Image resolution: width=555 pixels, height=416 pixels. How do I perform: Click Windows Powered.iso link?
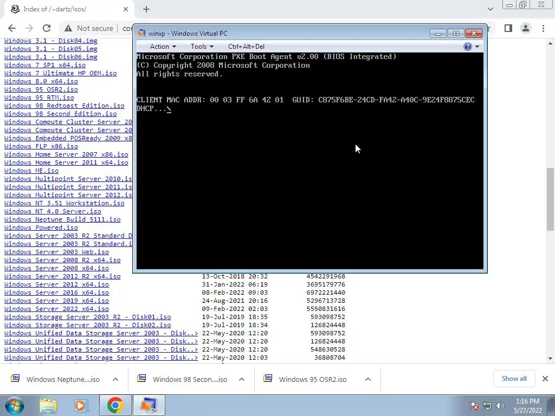point(41,228)
